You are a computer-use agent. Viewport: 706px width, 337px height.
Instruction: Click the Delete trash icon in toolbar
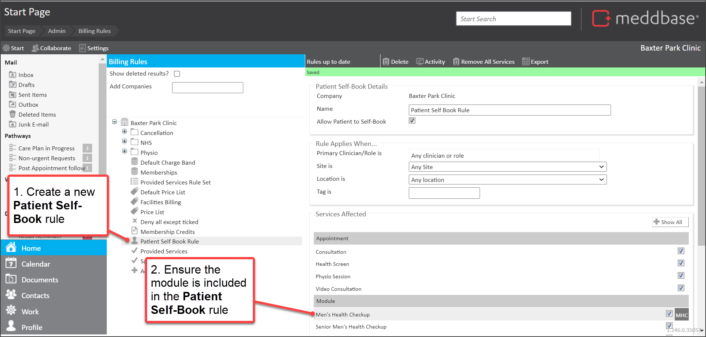pyautogui.click(x=386, y=62)
